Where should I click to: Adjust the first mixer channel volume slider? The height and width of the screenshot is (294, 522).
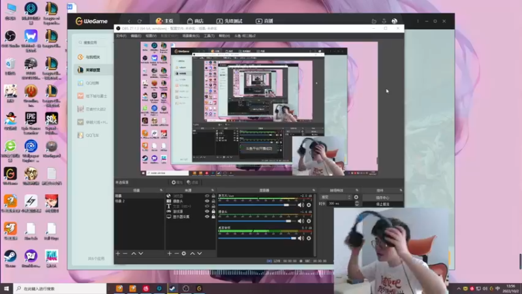coord(286,205)
